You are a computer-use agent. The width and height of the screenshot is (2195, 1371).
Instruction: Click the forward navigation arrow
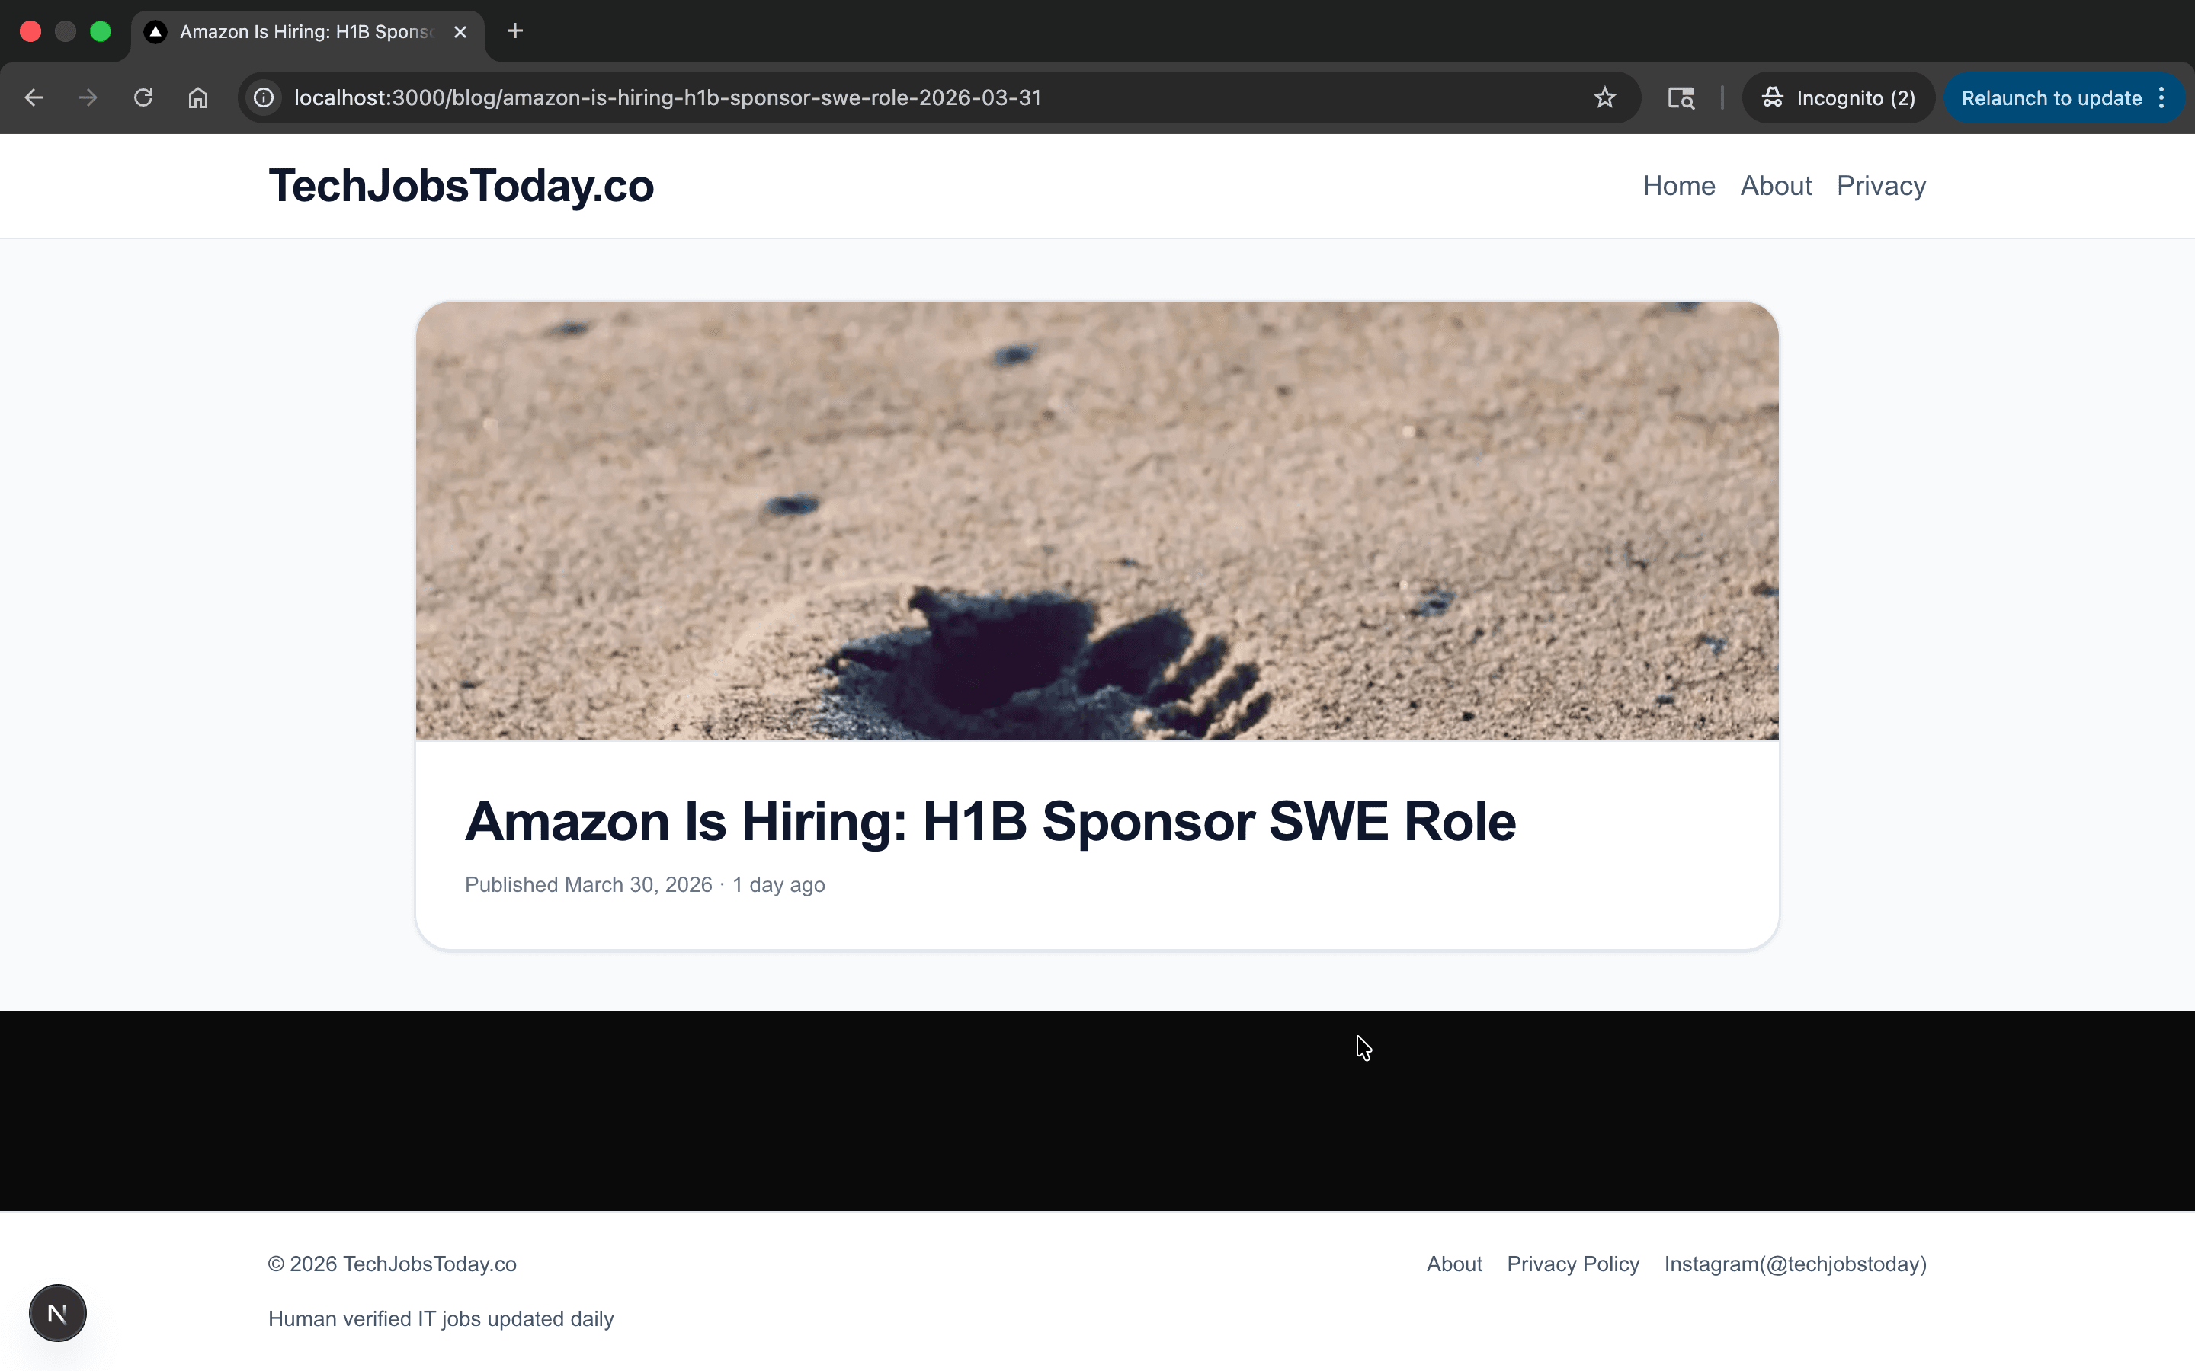pyautogui.click(x=88, y=98)
